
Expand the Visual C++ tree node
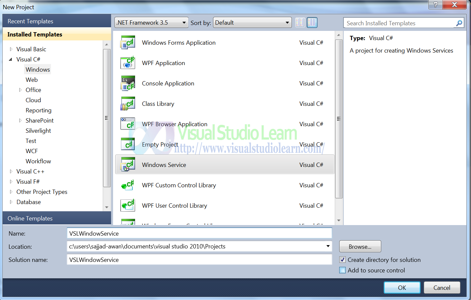tap(11, 172)
